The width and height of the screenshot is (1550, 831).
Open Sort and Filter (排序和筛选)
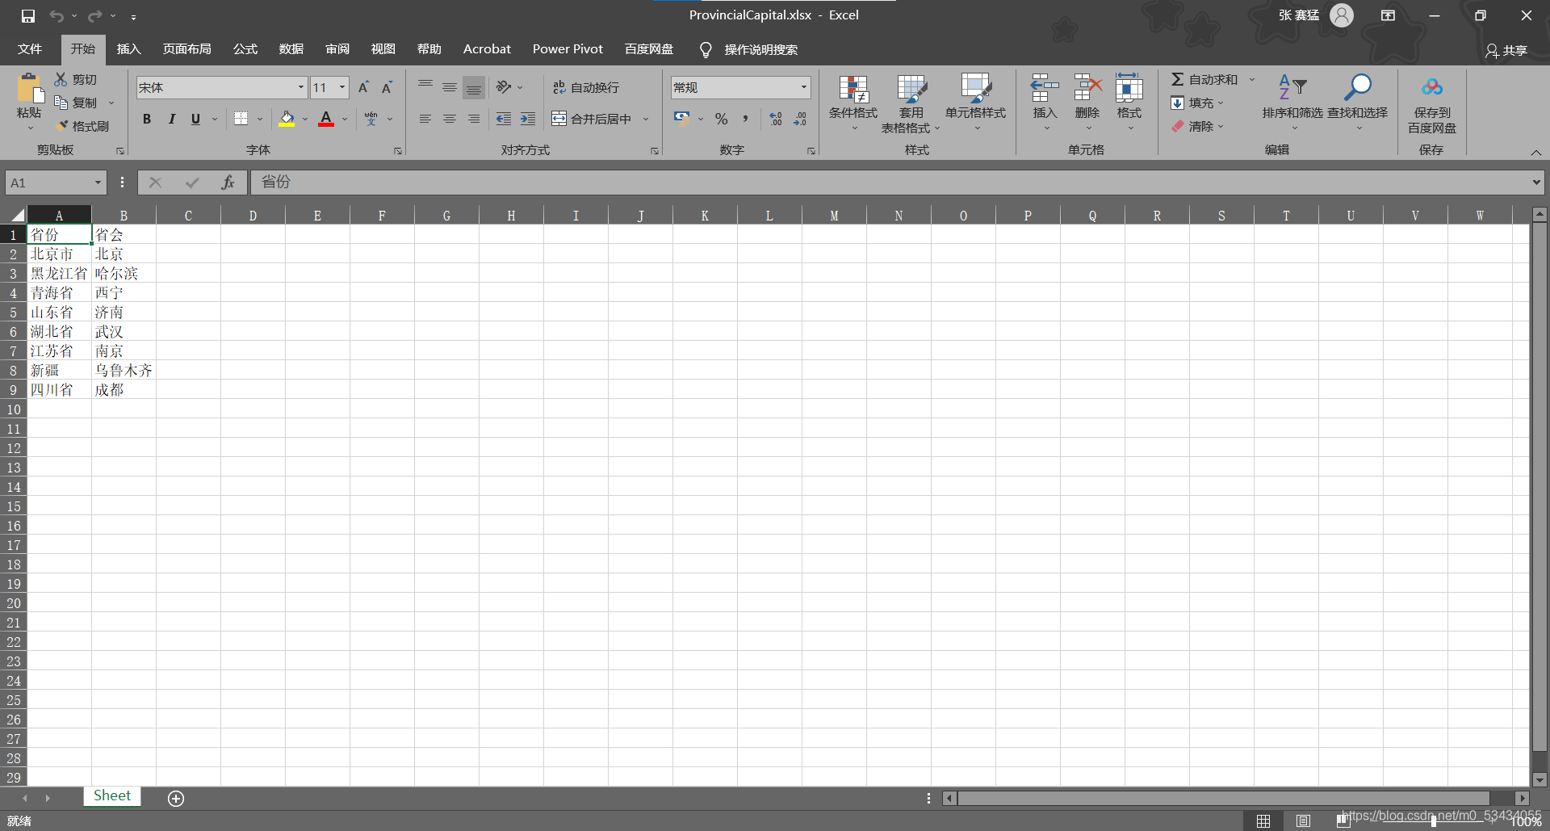1292,102
